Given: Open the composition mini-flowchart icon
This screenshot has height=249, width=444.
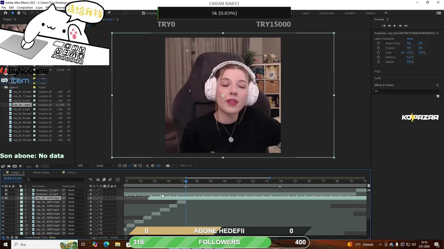Looking at the screenshot, I should (90, 179).
